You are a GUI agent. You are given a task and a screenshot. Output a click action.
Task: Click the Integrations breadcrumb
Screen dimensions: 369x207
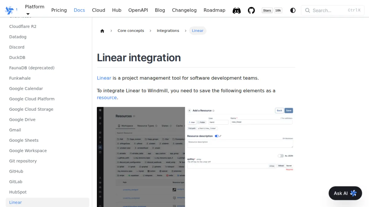tap(168, 31)
